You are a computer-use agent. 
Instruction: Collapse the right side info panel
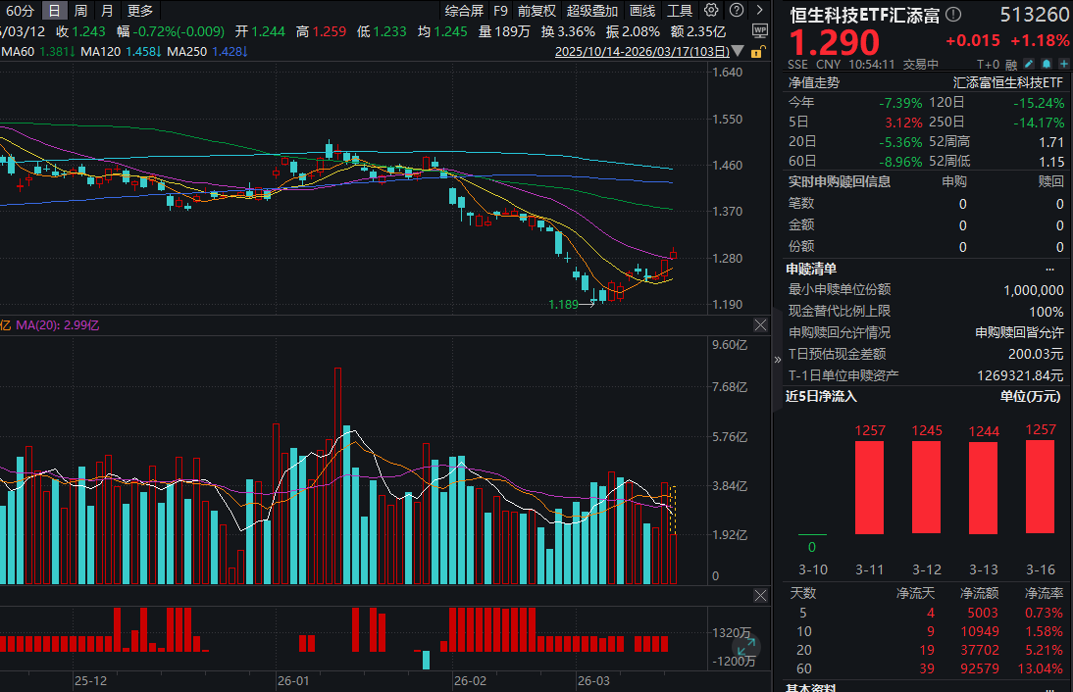[x=778, y=359]
